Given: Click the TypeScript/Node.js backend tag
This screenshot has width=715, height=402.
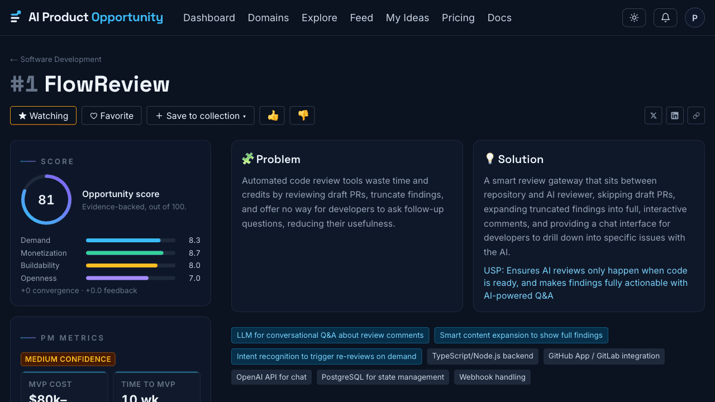Looking at the screenshot, I should pos(483,356).
